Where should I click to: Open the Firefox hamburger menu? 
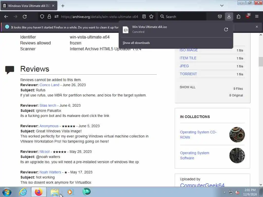pyautogui.click(x=257, y=17)
